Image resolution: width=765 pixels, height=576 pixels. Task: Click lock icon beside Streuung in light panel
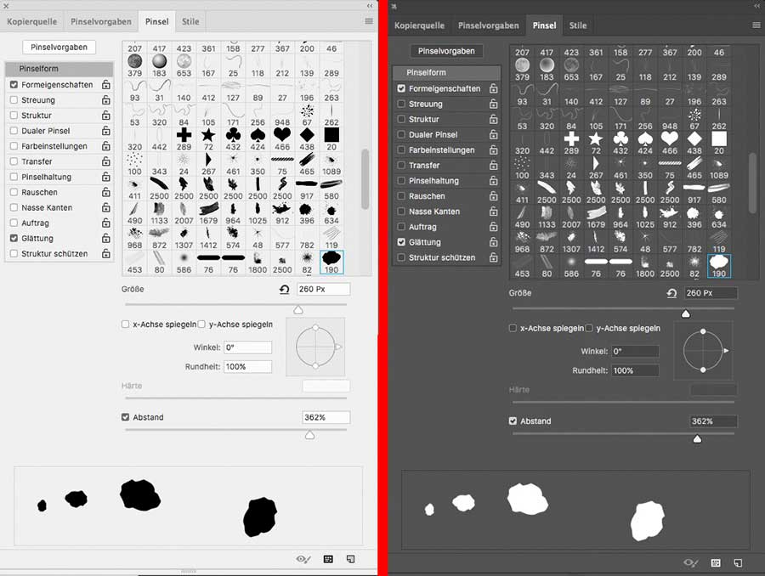(x=106, y=100)
